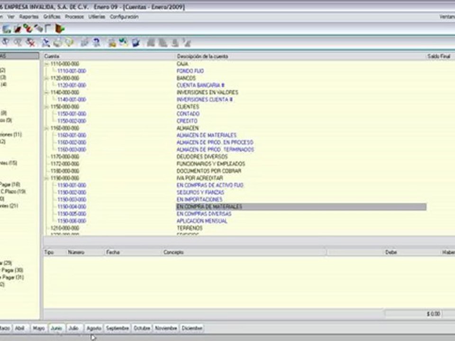Switch to the Septiembre month tab
Screen dimensions: 455x341
[x=117, y=328]
